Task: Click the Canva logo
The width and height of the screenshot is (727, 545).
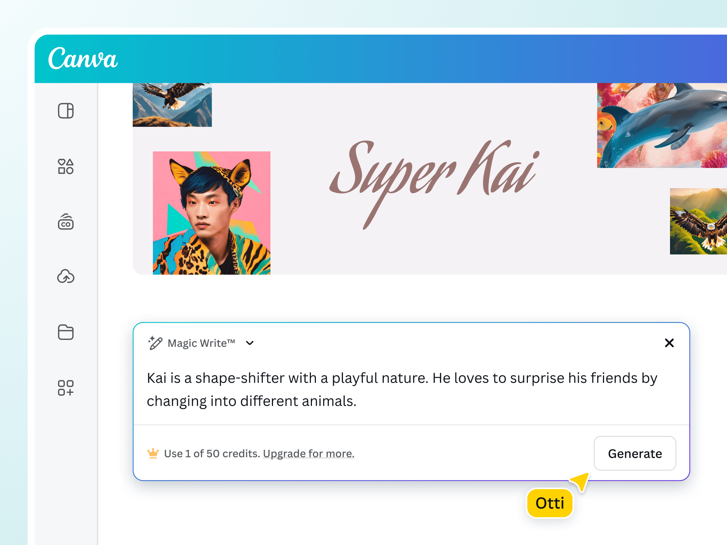Action: coord(83,58)
